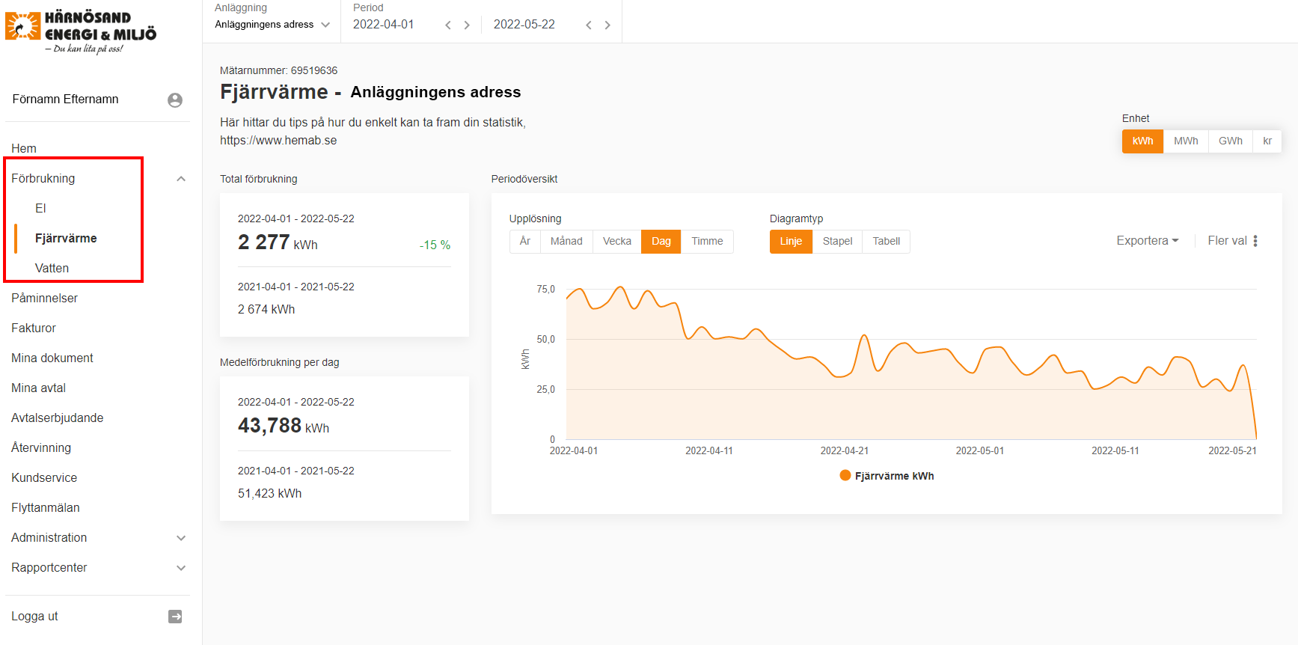
Task: Show the Tabell diagram view
Action: pyautogui.click(x=886, y=242)
